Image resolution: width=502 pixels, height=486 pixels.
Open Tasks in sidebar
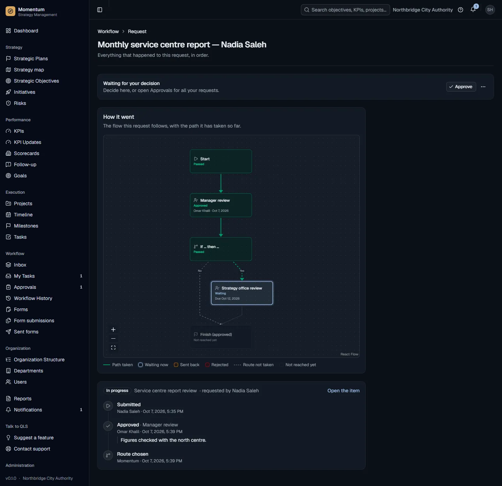44,237
